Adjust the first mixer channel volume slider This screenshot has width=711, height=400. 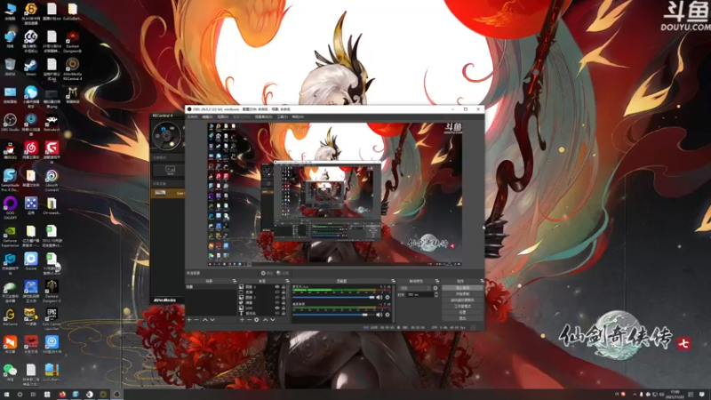point(334,298)
